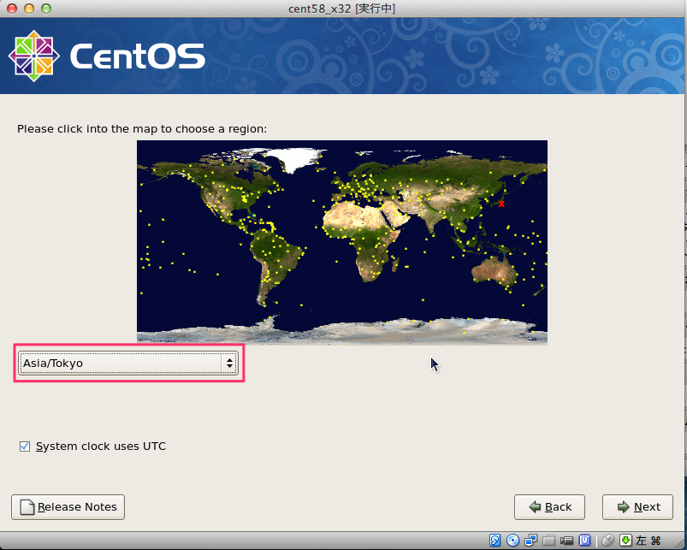Click the Next button
The width and height of the screenshot is (687, 550).
pyautogui.click(x=637, y=507)
